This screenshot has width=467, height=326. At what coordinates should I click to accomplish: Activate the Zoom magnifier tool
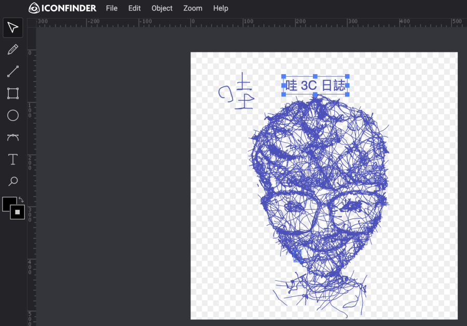13,181
